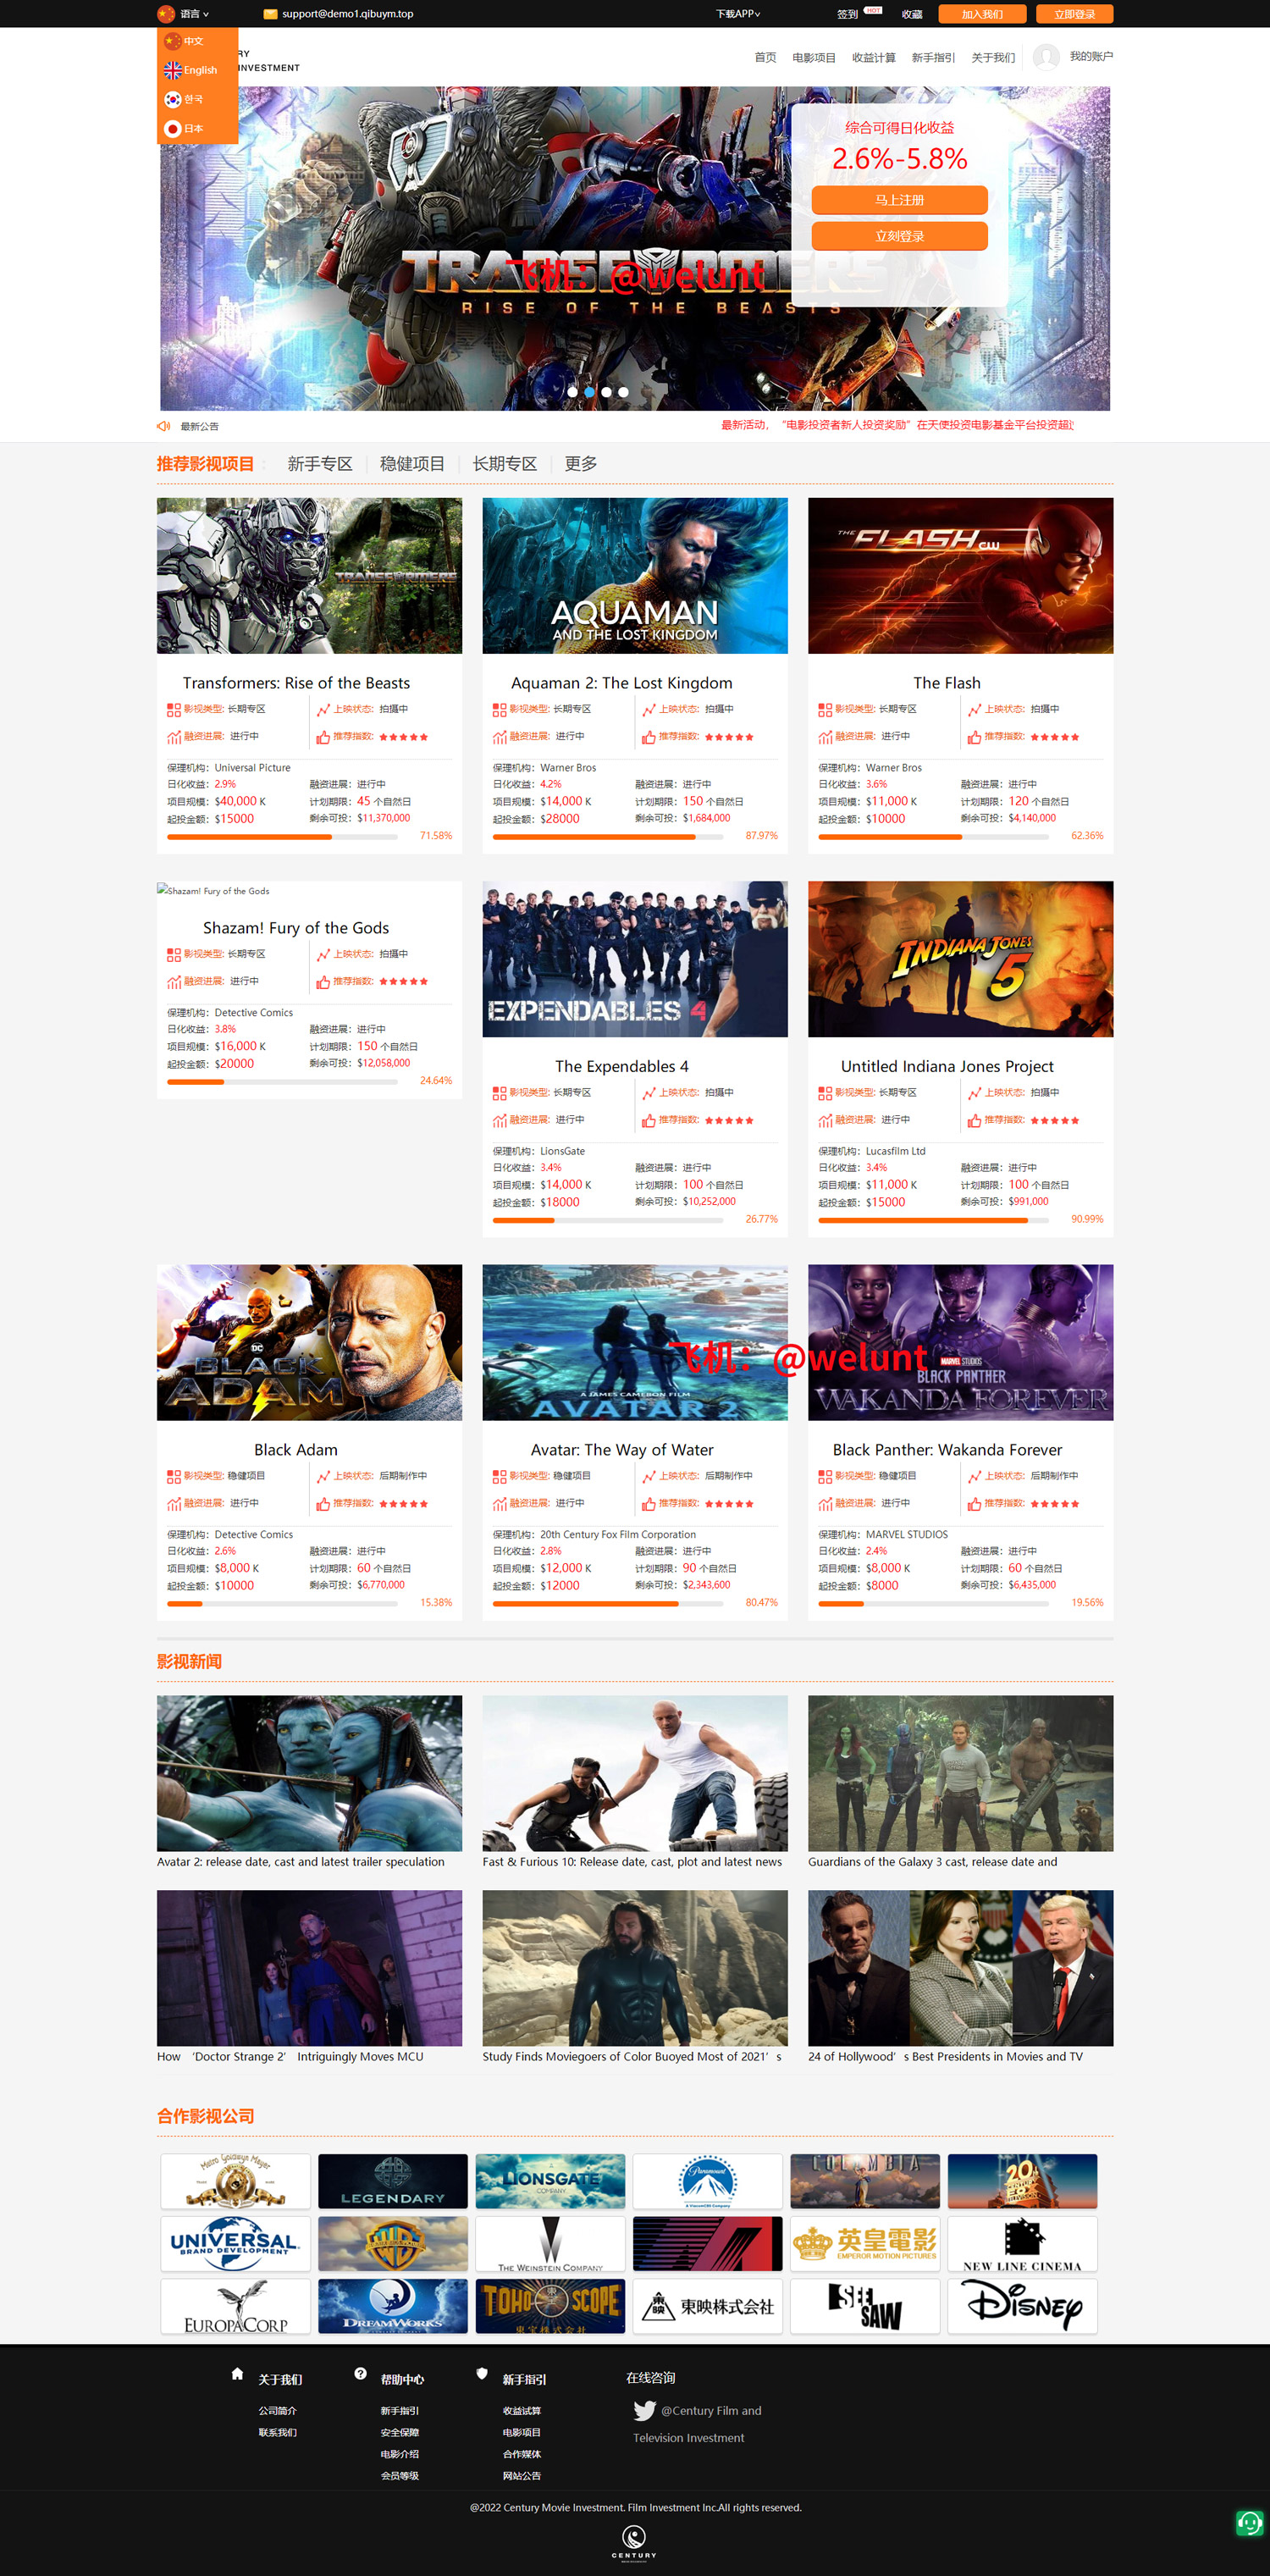
Task: Click the 收藏 link in top bar
Action: (x=912, y=14)
